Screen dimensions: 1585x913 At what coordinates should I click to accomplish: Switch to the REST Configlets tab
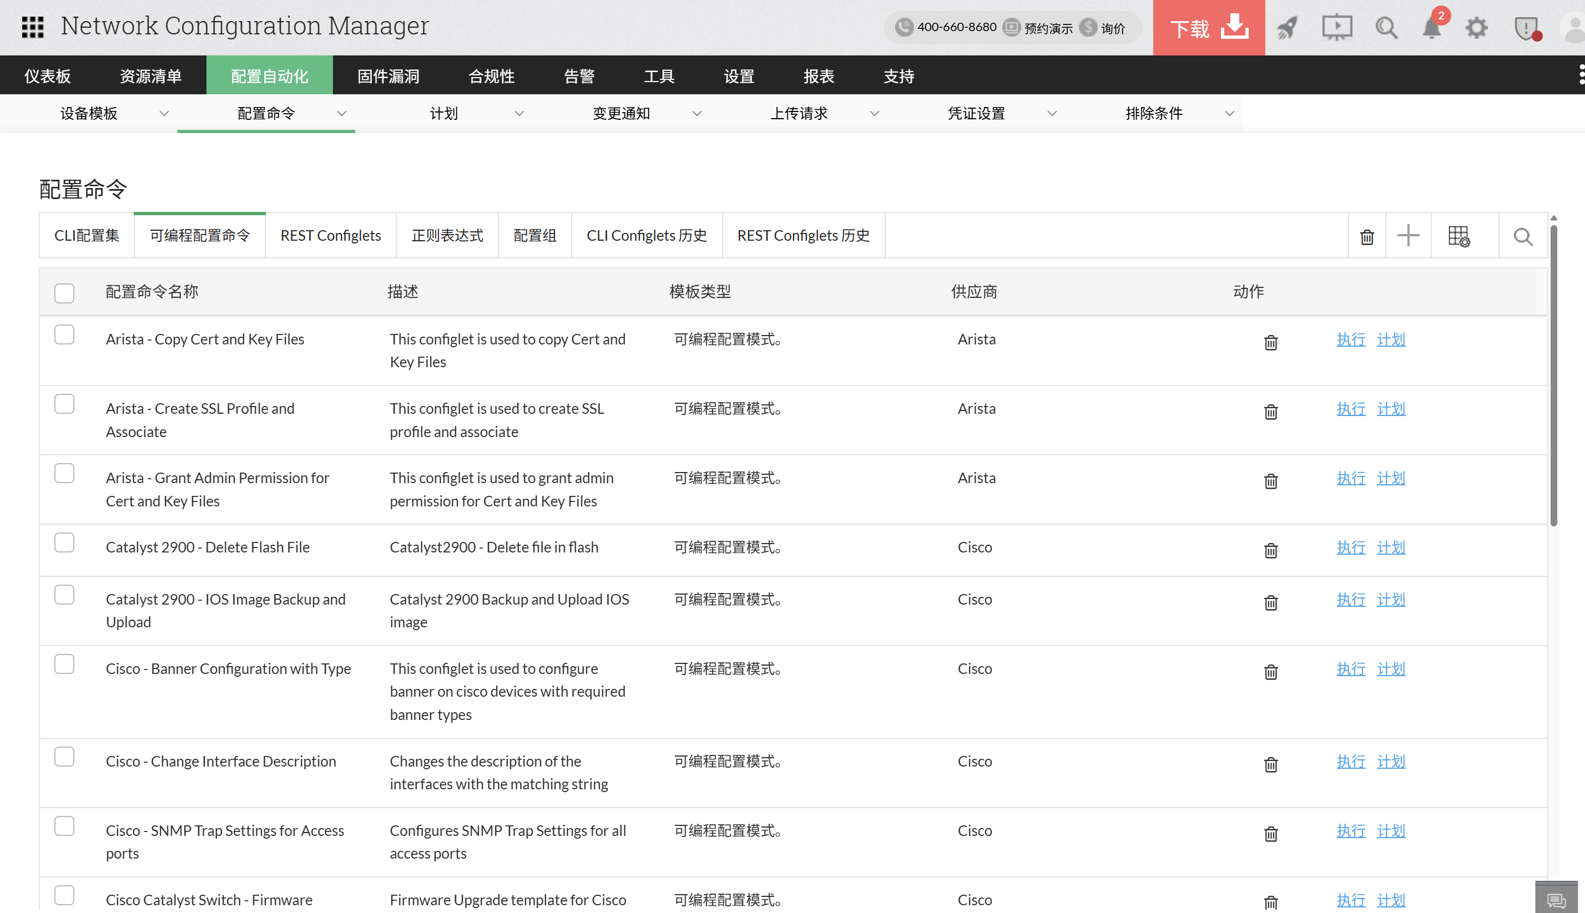331,235
